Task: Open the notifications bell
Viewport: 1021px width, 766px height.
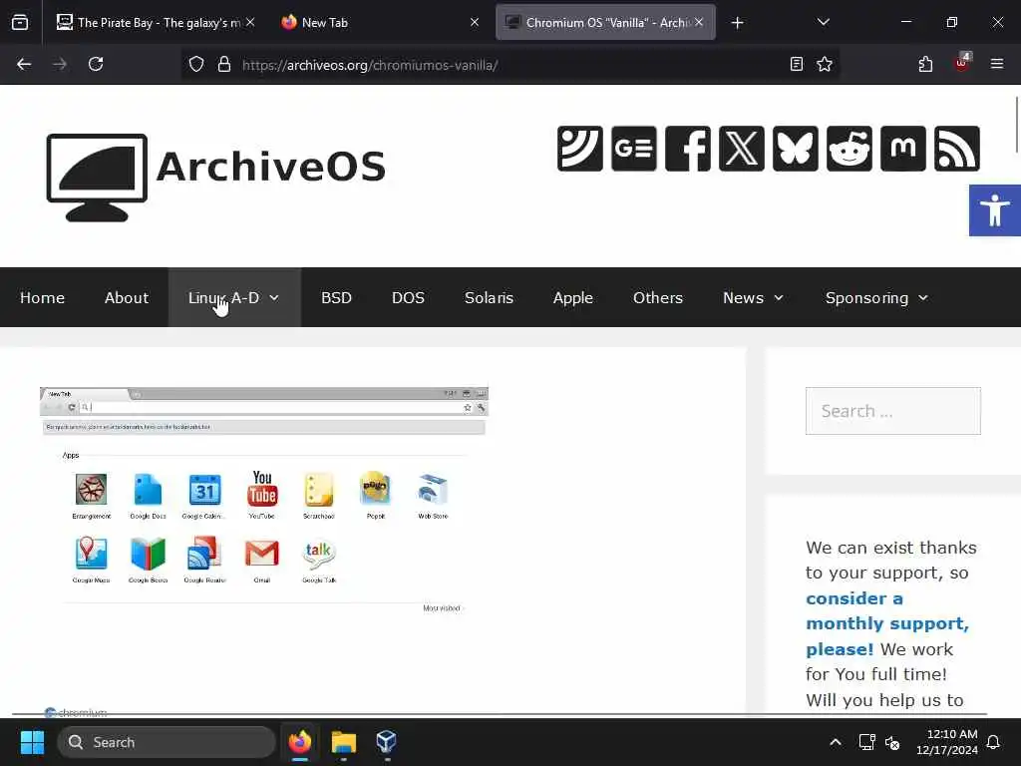Action: click(993, 742)
